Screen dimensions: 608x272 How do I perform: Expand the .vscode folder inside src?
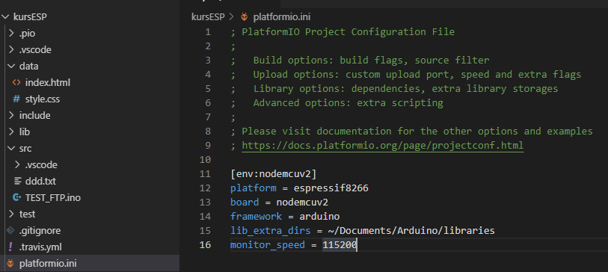(x=16, y=164)
